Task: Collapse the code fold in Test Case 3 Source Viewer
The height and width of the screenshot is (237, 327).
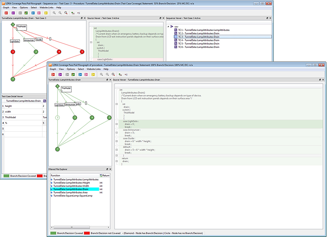Action: pyautogui.click(x=91, y=42)
